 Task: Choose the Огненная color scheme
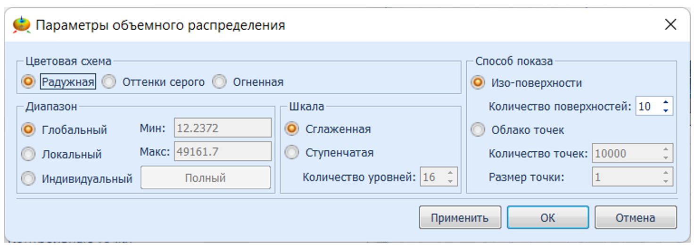[x=219, y=82]
